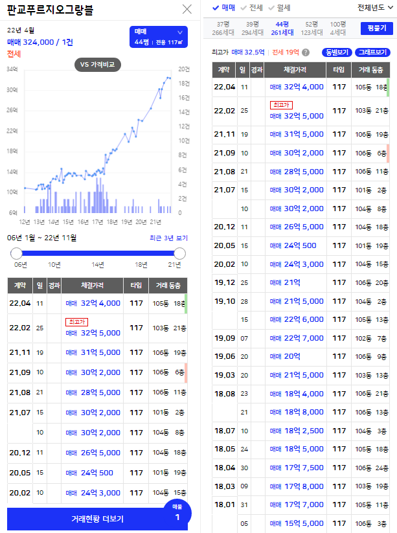
Task: Click 매매 20억 row dated 19.06
Action: pos(285,356)
